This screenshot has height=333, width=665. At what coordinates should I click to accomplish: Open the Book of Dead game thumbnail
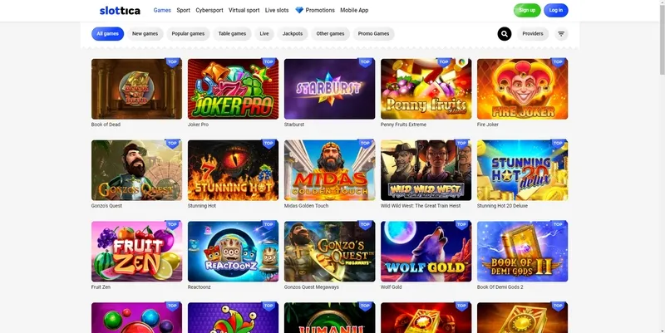click(136, 89)
